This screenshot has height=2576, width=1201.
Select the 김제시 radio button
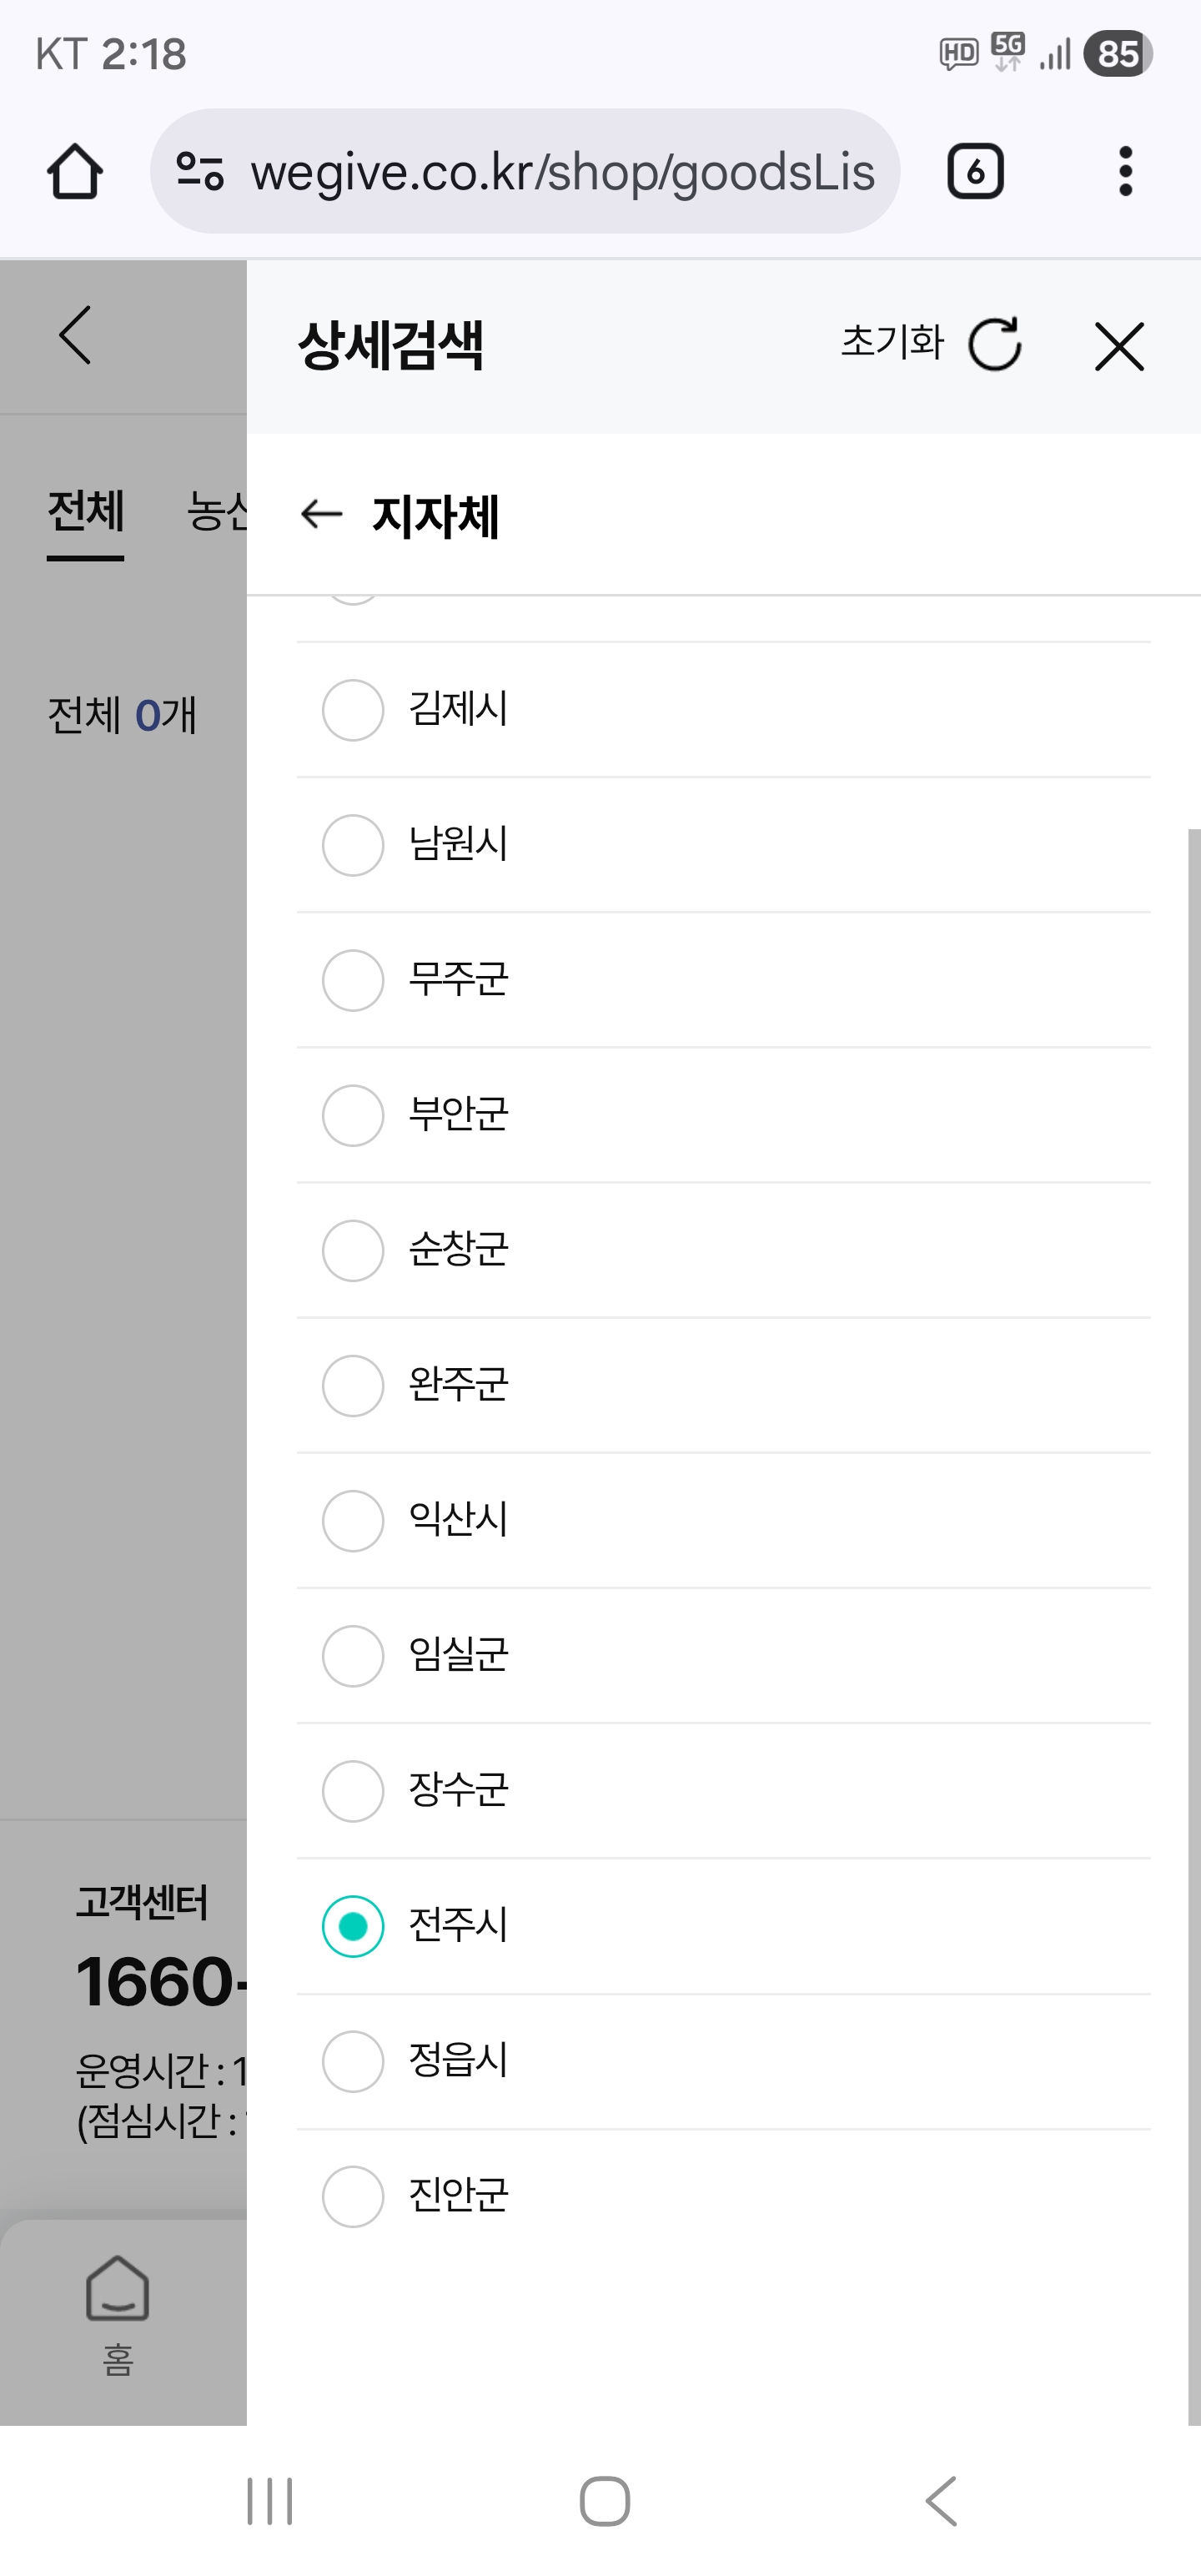pyautogui.click(x=353, y=710)
